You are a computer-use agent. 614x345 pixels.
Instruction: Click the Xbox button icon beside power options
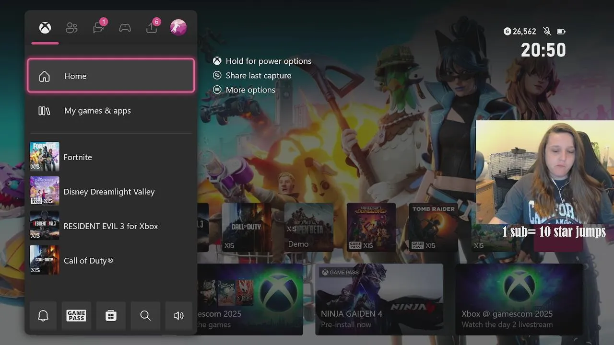tap(217, 61)
